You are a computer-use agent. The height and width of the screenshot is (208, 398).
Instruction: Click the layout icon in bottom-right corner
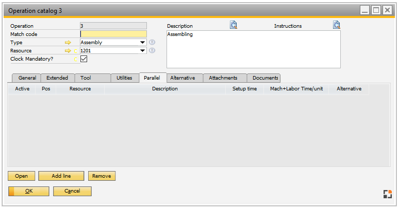tap(387, 194)
